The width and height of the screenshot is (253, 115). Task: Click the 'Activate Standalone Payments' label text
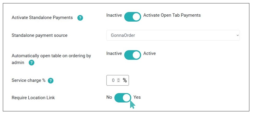tap(42, 18)
